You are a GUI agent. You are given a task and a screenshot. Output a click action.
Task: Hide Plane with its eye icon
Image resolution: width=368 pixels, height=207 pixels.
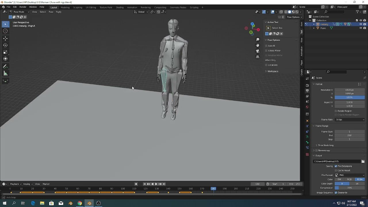[x=361, y=28]
